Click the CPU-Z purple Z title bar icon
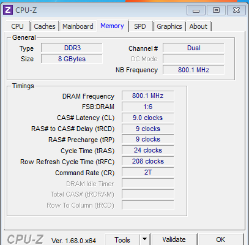The width and height of the screenshot is (249, 245). point(8,10)
